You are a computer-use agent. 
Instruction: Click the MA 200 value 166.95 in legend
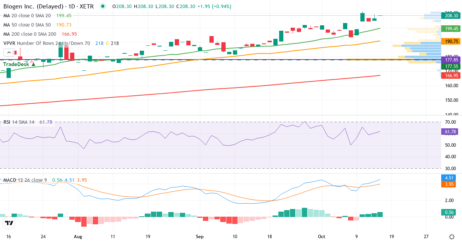pos(69,34)
